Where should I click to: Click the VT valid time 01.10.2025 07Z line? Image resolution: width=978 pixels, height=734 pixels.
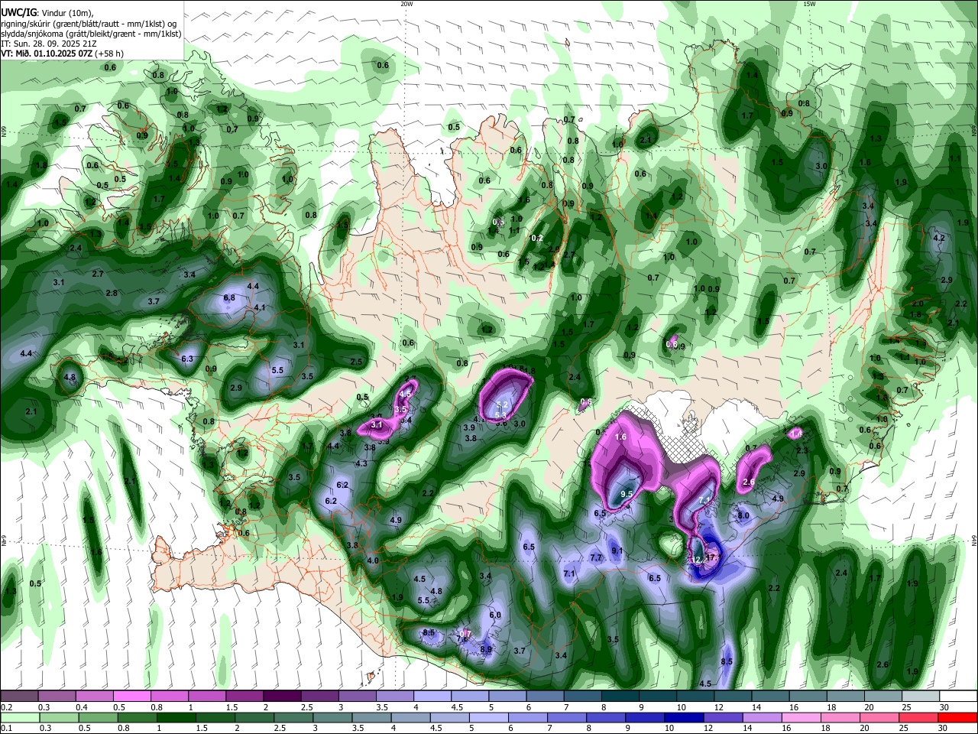pyautogui.click(x=62, y=54)
